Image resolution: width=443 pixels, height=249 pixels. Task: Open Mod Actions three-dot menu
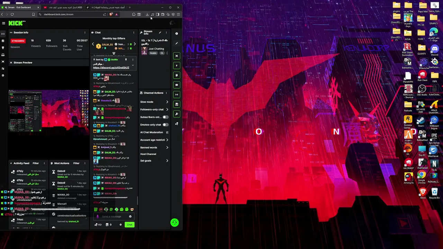(85, 163)
